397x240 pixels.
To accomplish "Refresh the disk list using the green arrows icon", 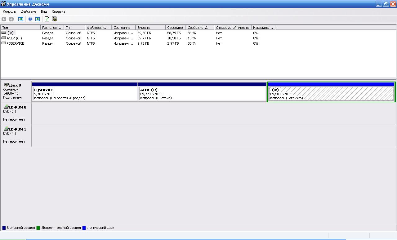I will pos(47,19).
